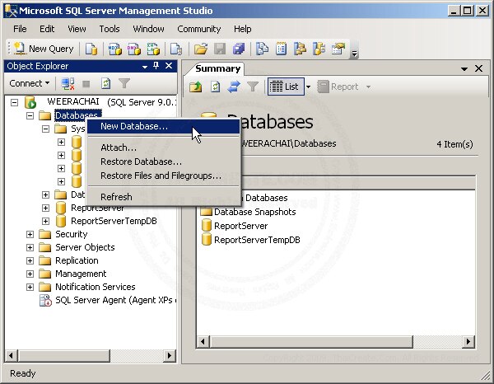The height and width of the screenshot is (384, 494).
Task: Select Database Snapshots in the Summary list
Action: pyautogui.click(x=249, y=212)
